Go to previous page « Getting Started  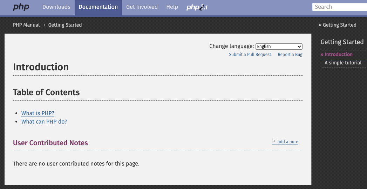[338, 25]
